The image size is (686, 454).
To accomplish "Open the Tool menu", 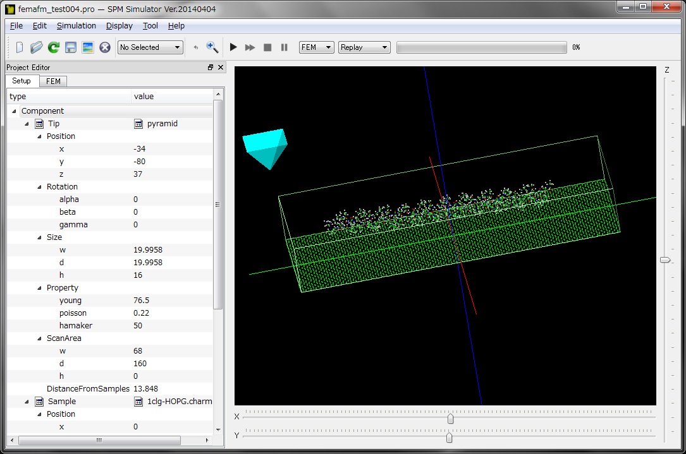I will tap(150, 26).
